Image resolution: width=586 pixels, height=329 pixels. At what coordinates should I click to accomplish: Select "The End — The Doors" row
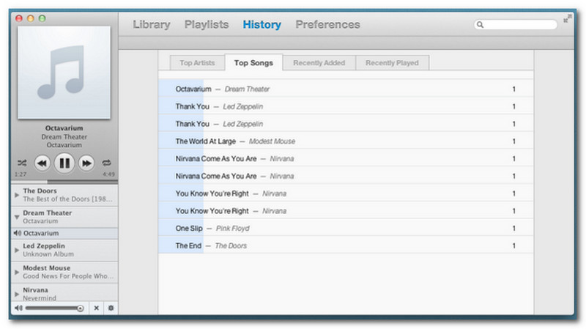click(x=346, y=245)
